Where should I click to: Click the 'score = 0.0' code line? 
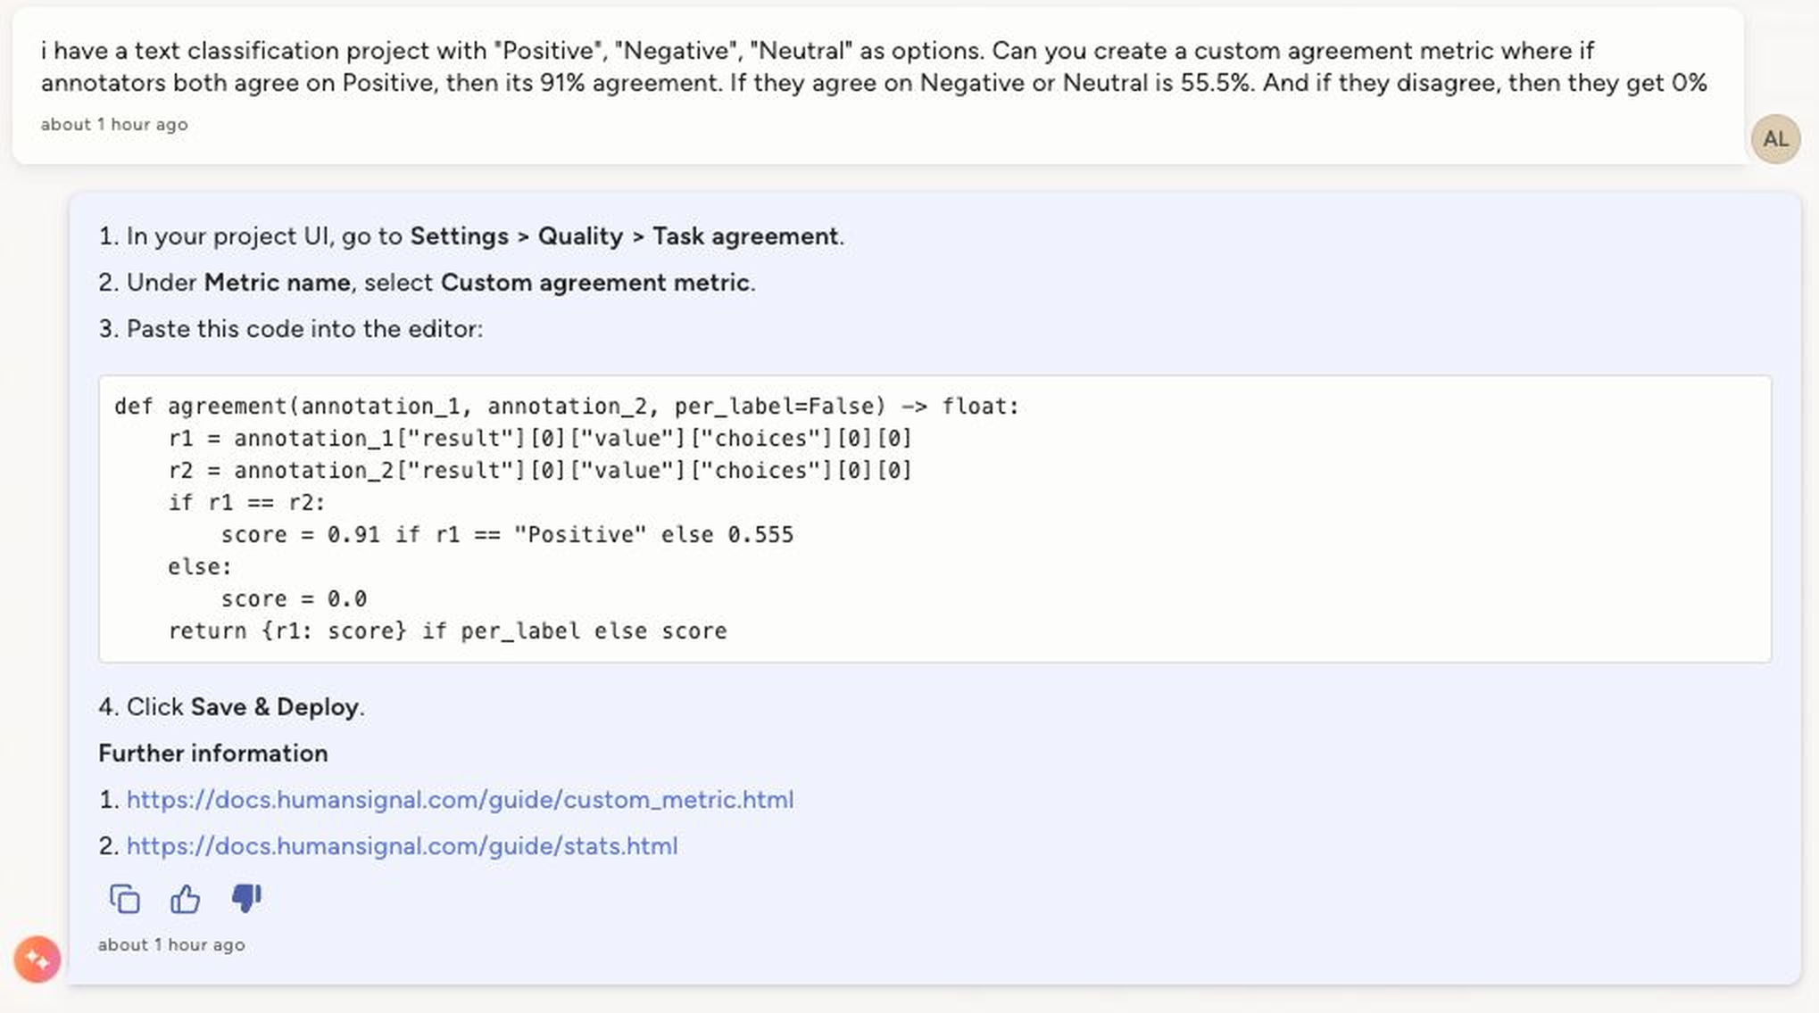click(294, 598)
